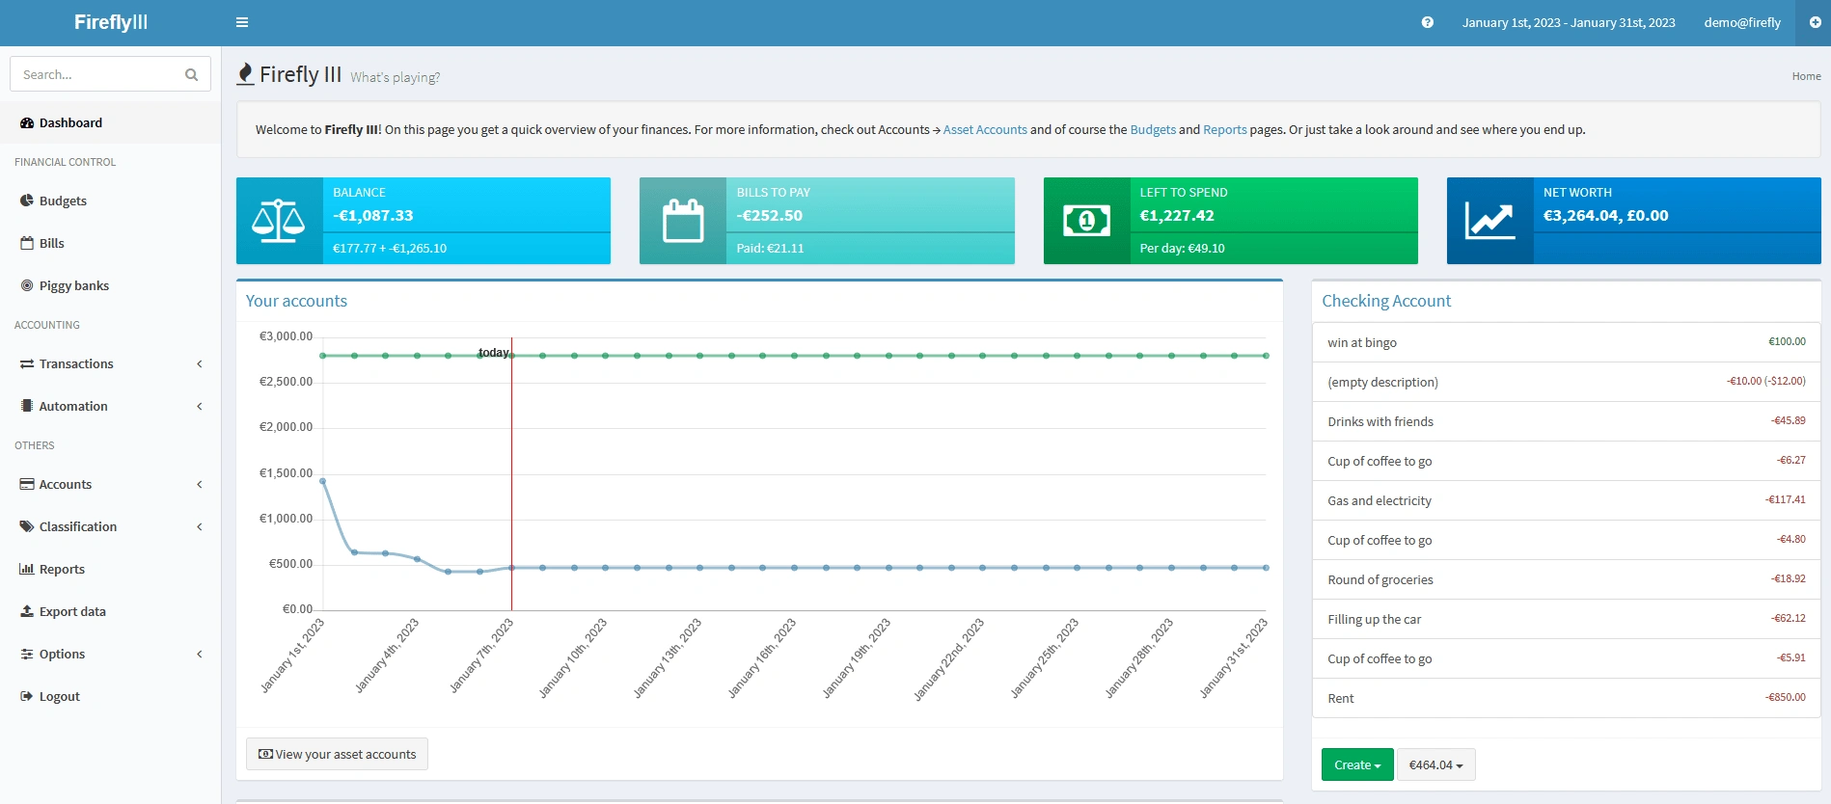Open Reports in the sidebar
The image size is (1831, 804).
(110, 569)
